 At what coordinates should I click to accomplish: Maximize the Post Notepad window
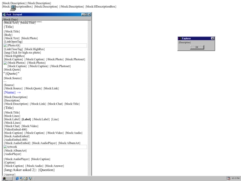tap(86, 14)
